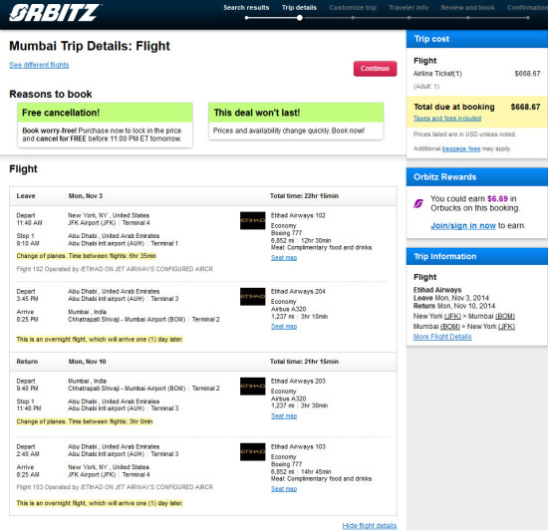Click the Trip details progress dot
Image resolution: width=548 pixels, height=531 pixels.
pyautogui.click(x=300, y=18)
